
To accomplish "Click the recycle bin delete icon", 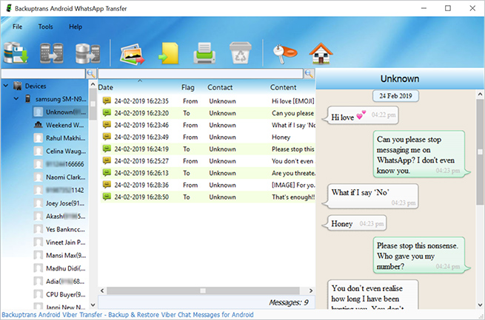I will 241,53.
